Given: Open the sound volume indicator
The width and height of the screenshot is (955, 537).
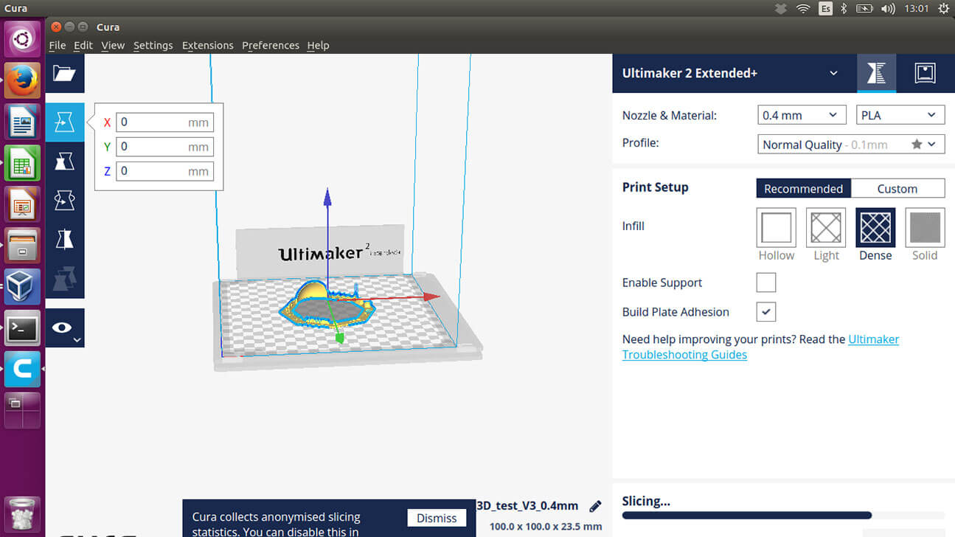Looking at the screenshot, I should pyautogui.click(x=887, y=9).
